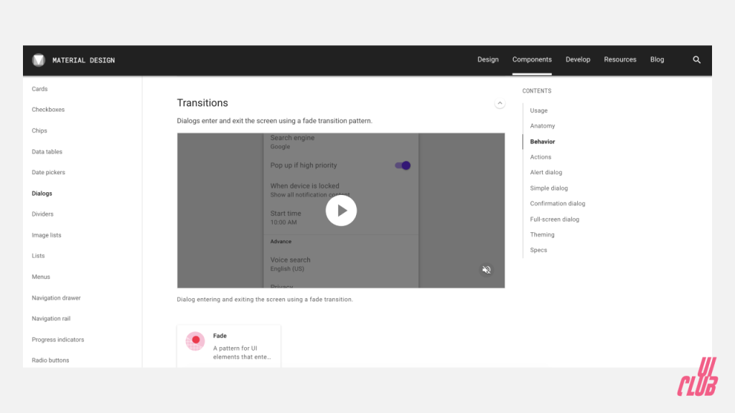Open Radio buttons component page
The width and height of the screenshot is (735, 413).
point(50,360)
